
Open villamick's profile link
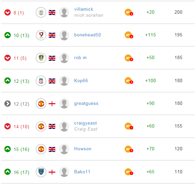point(84,9)
